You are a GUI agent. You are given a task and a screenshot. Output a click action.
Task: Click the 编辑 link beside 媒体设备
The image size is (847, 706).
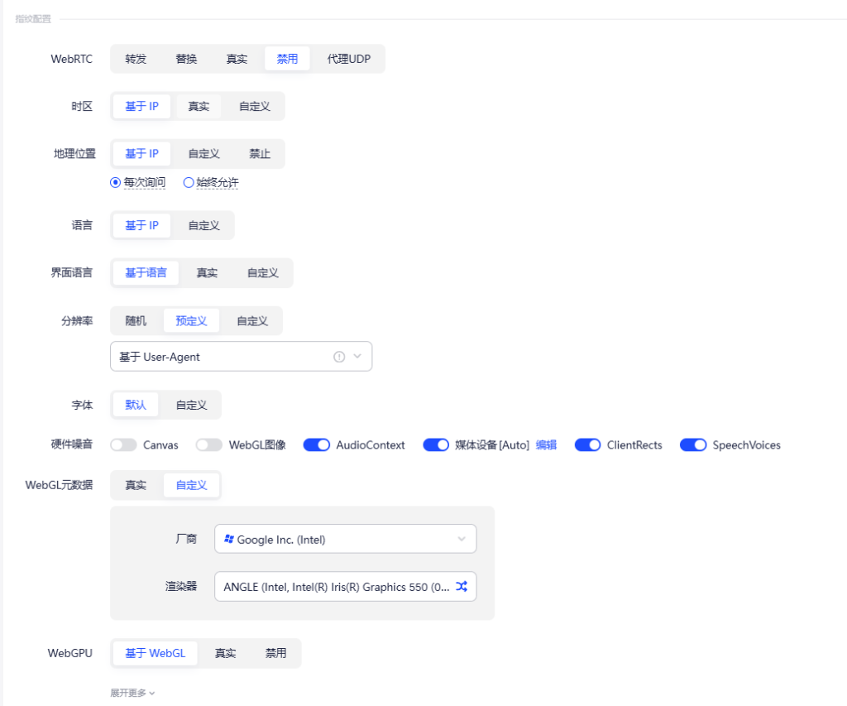click(546, 445)
